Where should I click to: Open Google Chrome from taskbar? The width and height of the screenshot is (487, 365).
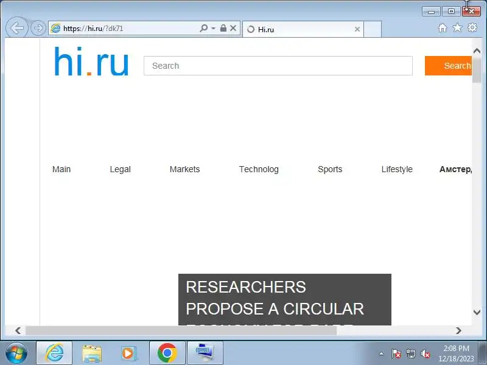click(x=167, y=353)
